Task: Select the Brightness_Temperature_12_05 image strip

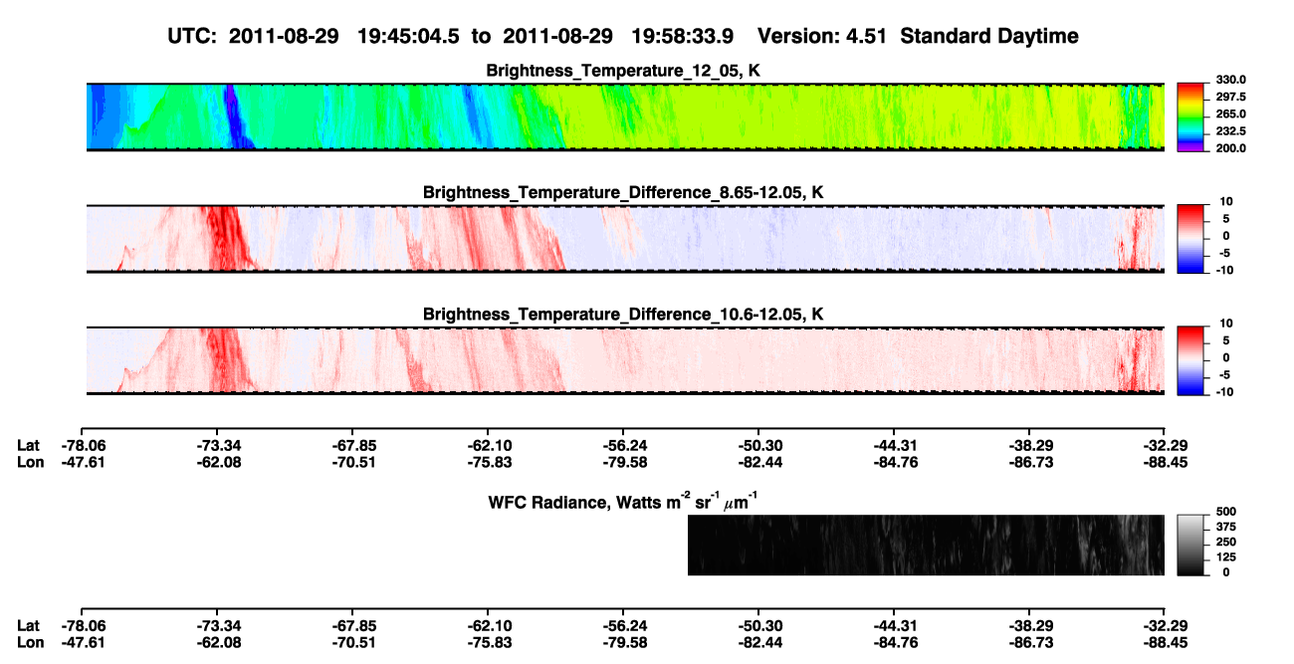Action: pyautogui.click(x=626, y=117)
